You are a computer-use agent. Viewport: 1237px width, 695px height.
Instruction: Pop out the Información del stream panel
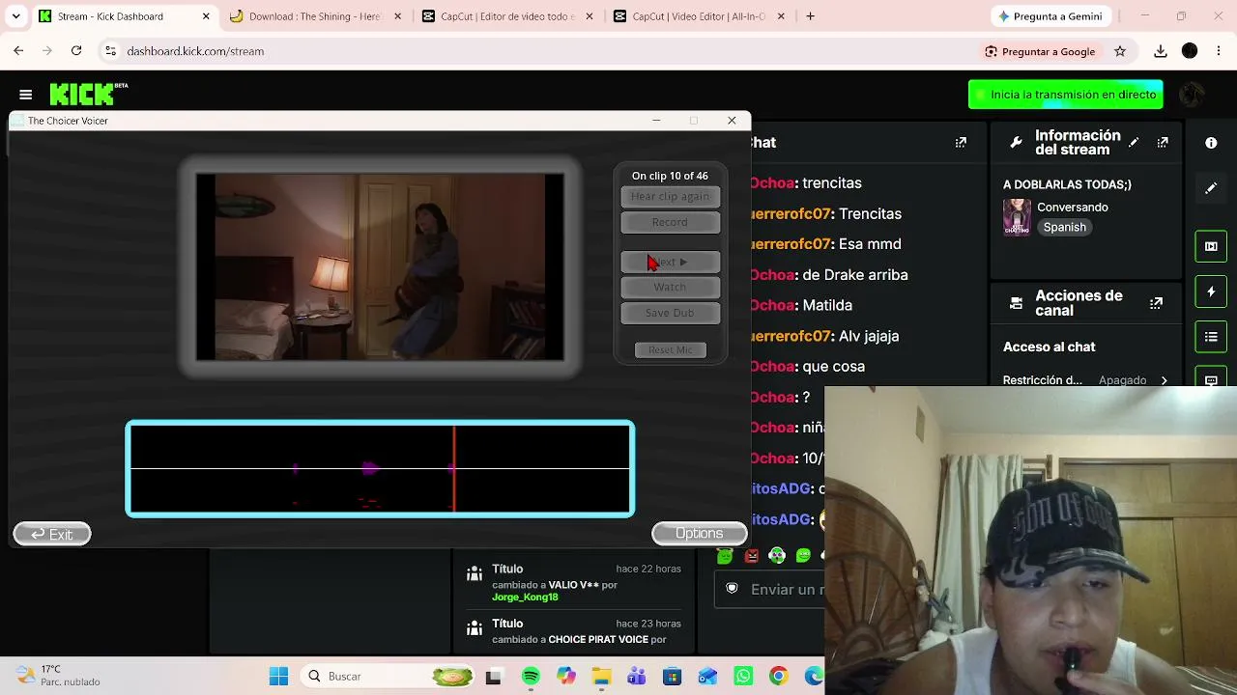[1163, 142]
